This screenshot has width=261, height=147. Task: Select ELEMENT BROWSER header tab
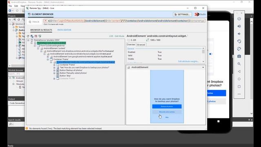tap(41, 14)
